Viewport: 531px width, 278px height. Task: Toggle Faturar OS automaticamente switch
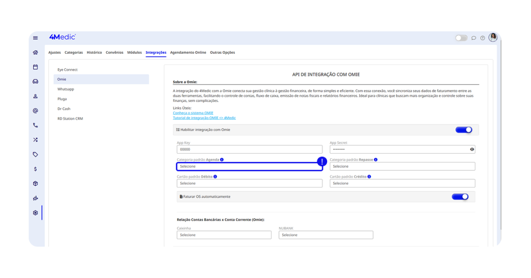(459, 197)
